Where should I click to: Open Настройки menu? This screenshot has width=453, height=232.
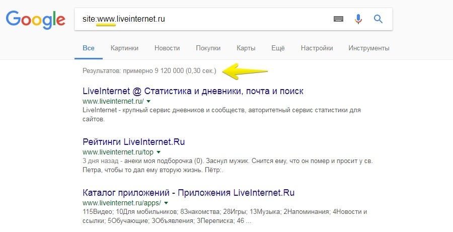pos(317,48)
